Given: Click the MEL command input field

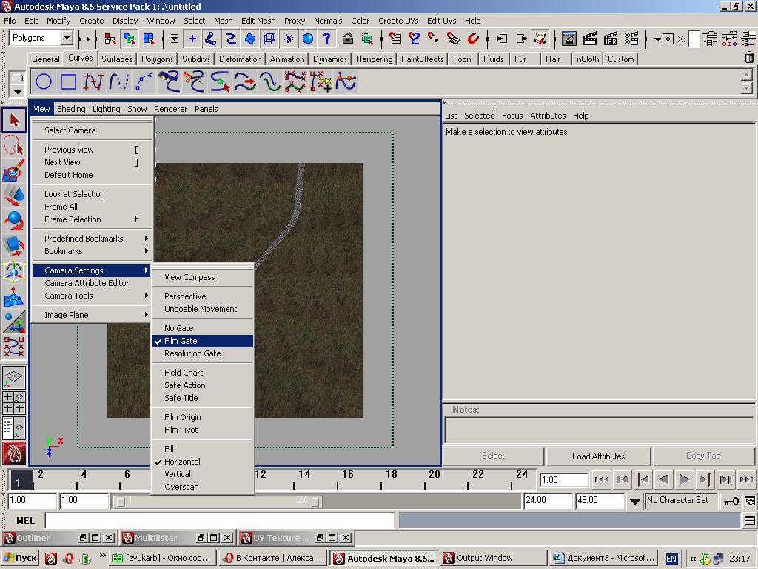Looking at the screenshot, I should [220, 521].
